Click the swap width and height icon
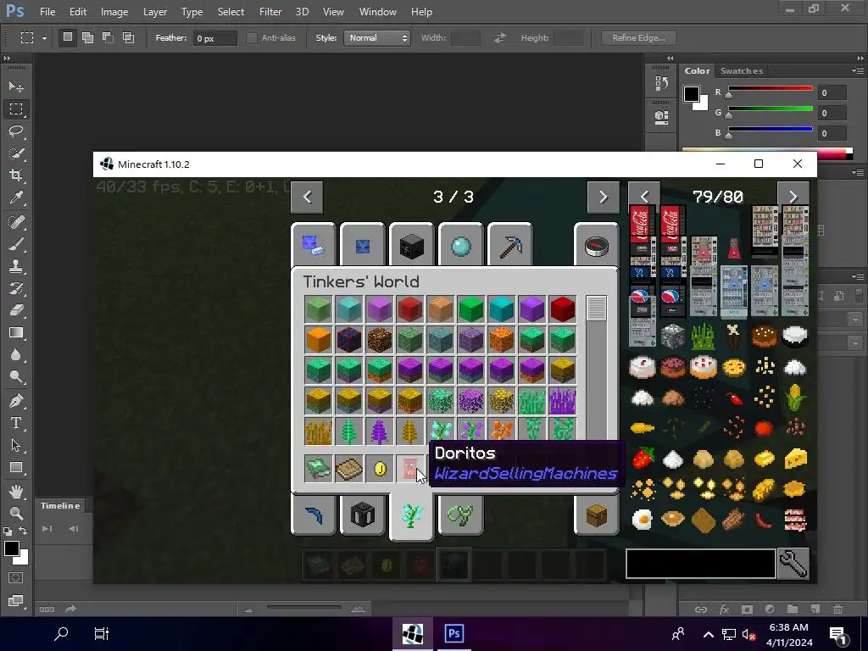This screenshot has width=868, height=651. pos(500,37)
